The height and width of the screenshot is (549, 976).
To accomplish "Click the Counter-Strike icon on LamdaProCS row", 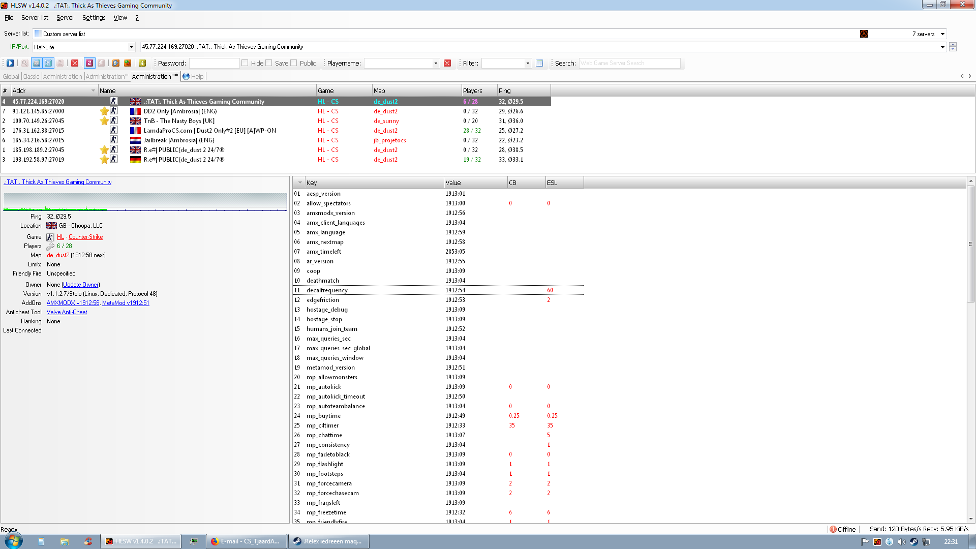I will [x=114, y=130].
